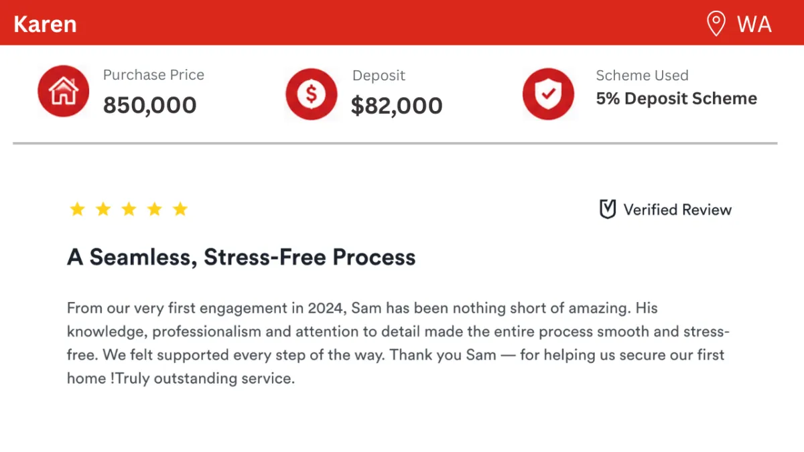Click the review paragraph mentioning Sam
The image size is (804, 452).
(399, 344)
